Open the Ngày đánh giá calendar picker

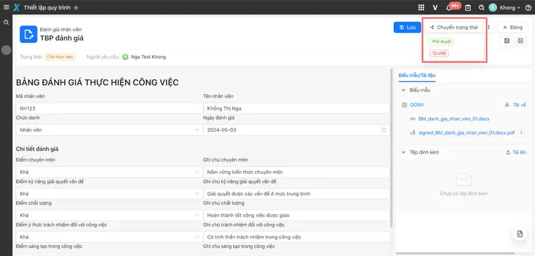coord(383,130)
